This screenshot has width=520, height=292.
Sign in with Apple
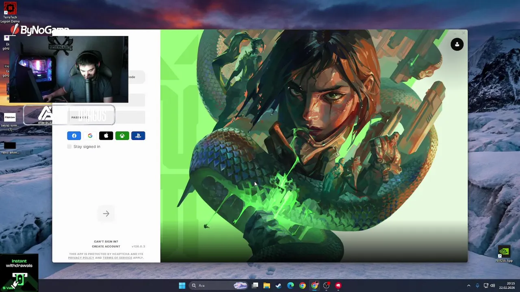[x=106, y=136]
